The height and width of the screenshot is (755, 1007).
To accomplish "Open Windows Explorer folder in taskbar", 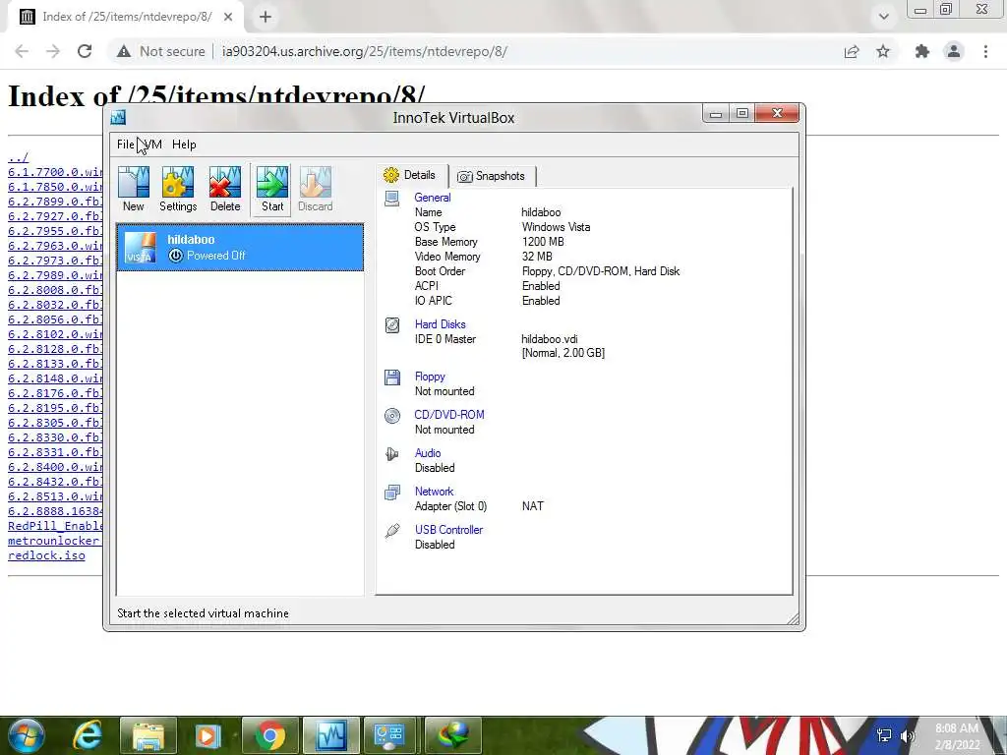I will coord(148,735).
